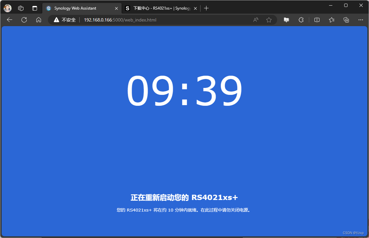369x238 pixels.
Task: Go to the browser home page
Action: pyautogui.click(x=39, y=20)
